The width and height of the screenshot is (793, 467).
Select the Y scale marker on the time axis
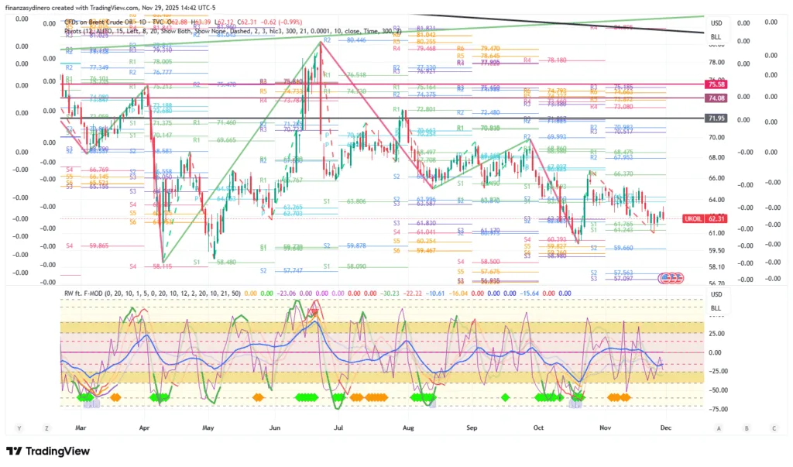19,428
